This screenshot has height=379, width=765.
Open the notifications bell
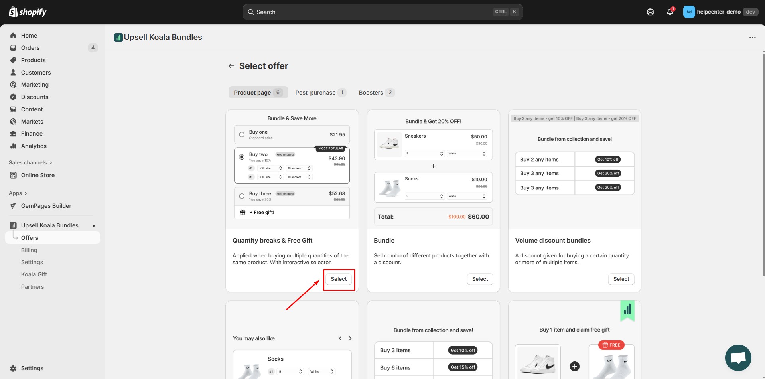coord(670,12)
